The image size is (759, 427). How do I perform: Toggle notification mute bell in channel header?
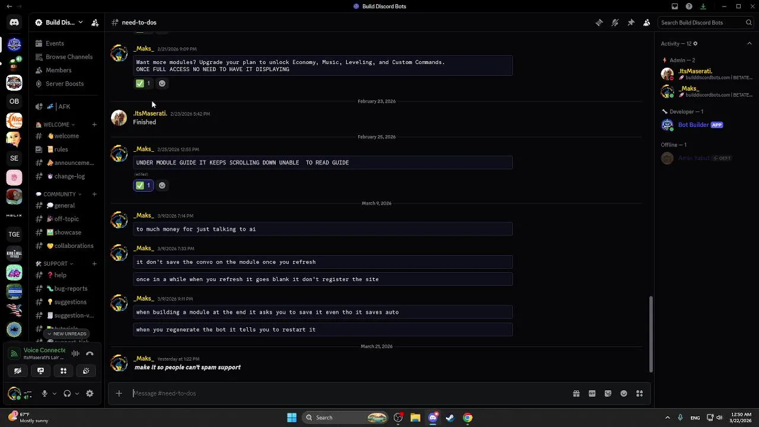615,23
